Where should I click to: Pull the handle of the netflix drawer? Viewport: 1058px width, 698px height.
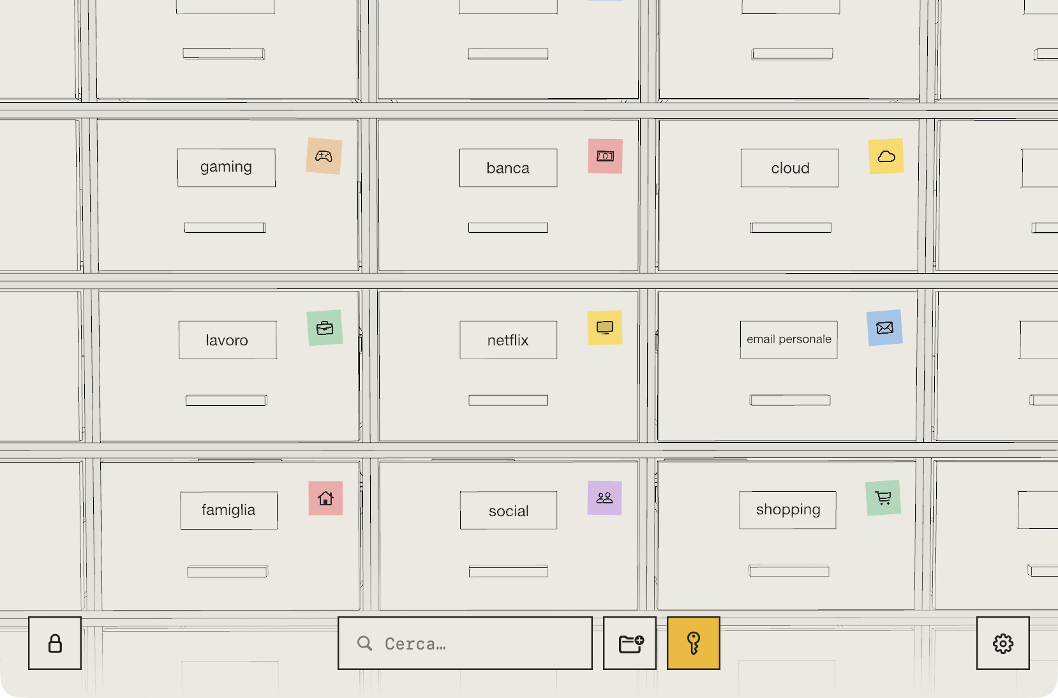point(508,401)
